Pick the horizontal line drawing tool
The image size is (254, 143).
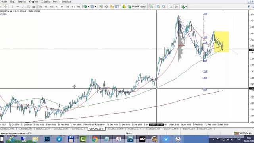click(17, 6)
